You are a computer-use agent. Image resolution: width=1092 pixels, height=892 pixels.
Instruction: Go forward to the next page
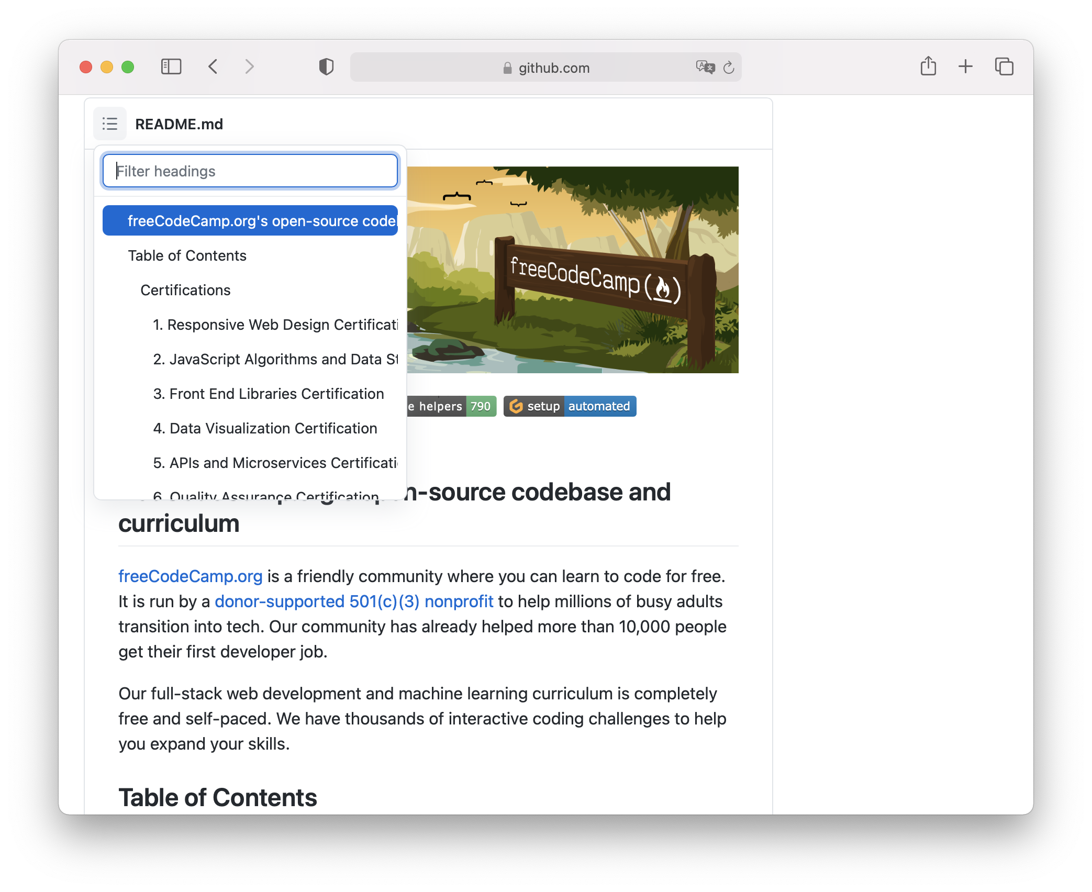point(250,67)
